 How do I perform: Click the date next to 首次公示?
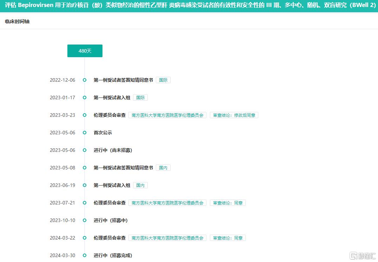click(62, 133)
